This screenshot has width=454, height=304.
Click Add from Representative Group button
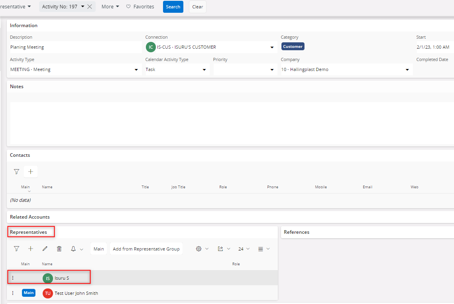[x=146, y=249]
